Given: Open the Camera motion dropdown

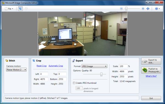Looking at the screenshot, I should tap(16, 70).
